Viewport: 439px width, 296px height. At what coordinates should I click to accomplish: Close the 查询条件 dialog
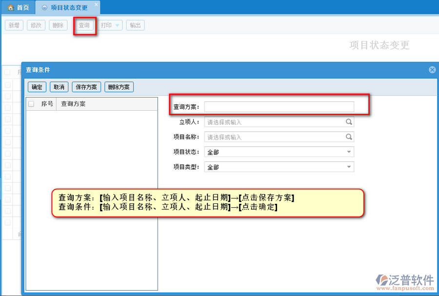pos(432,70)
